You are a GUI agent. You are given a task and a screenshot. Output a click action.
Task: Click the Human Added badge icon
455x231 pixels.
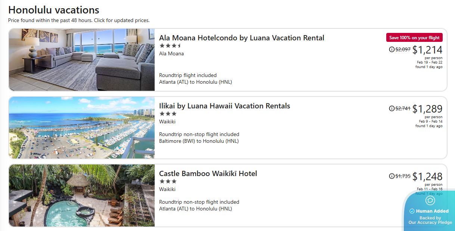(430, 201)
